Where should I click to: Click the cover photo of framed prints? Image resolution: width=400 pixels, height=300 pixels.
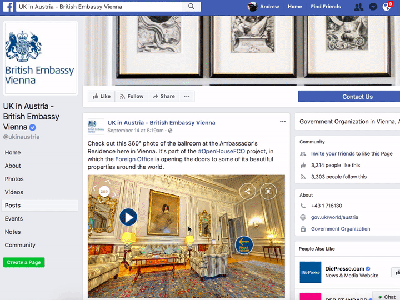(x=241, y=51)
